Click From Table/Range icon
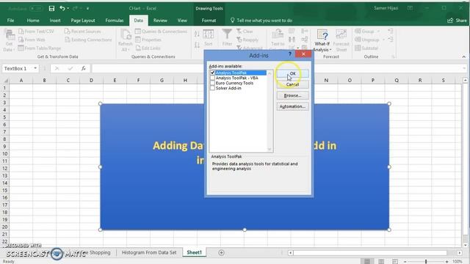470x264 pixels. (x=21, y=48)
